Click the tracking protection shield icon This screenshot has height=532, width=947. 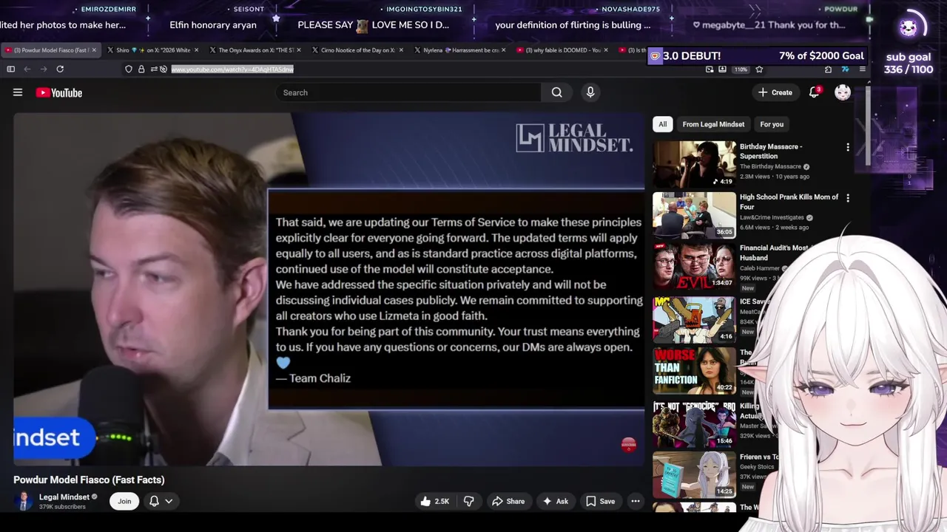pyautogui.click(x=129, y=69)
